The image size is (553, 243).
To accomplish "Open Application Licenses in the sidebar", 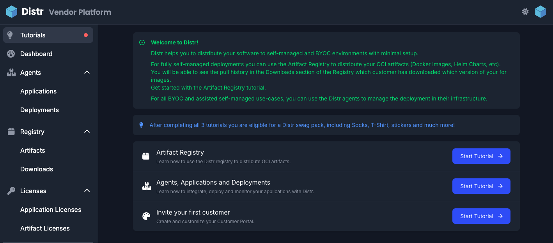I will 51,210.
